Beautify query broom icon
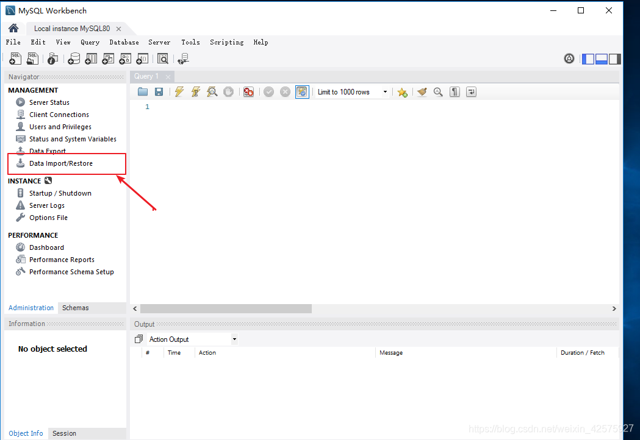Image resolution: width=640 pixels, height=440 pixels. pos(422,92)
